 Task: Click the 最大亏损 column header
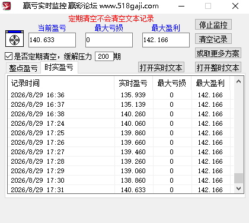point(172,83)
